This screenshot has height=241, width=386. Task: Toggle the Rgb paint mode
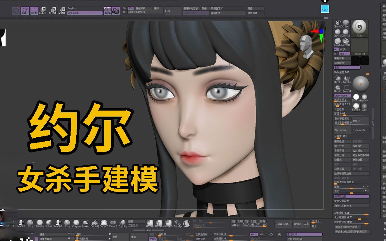point(345,54)
